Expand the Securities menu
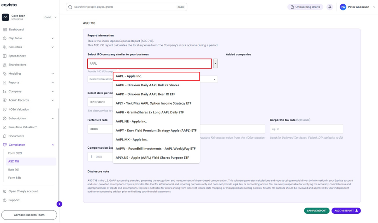 tap(52, 47)
